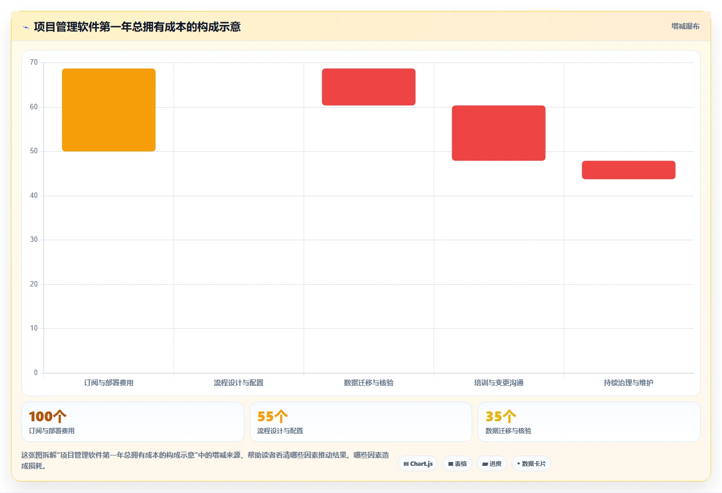Click the 进度 tag button
The image size is (722, 493).
click(492, 464)
